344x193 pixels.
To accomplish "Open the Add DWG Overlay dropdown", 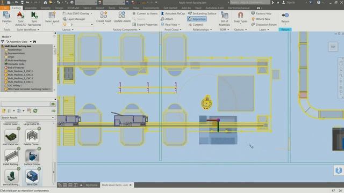I will (91, 13).
